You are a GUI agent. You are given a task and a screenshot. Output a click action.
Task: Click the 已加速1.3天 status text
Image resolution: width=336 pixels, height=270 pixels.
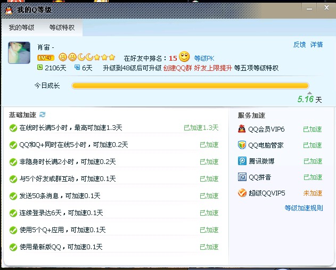201,128
